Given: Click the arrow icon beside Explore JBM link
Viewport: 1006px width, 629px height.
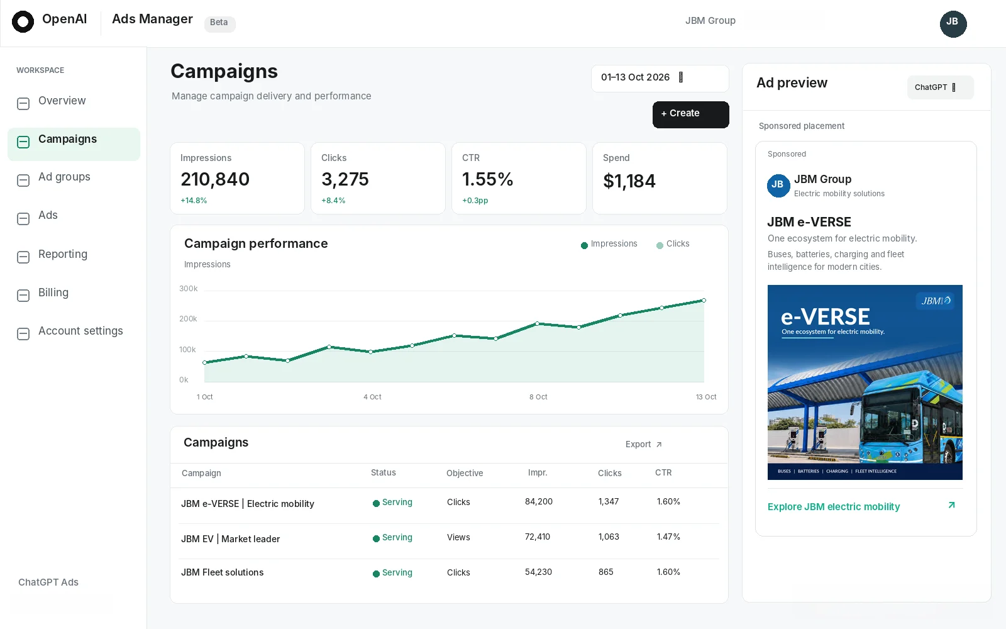Looking at the screenshot, I should [x=951, y=505].
